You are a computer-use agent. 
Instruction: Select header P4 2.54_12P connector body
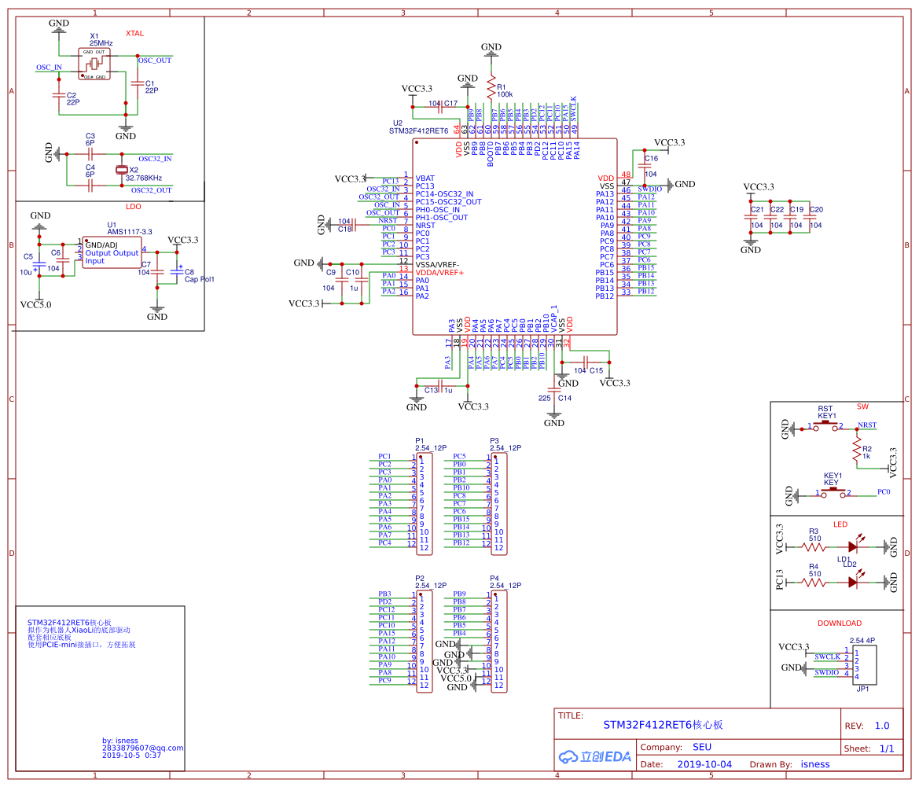(498, 641)
